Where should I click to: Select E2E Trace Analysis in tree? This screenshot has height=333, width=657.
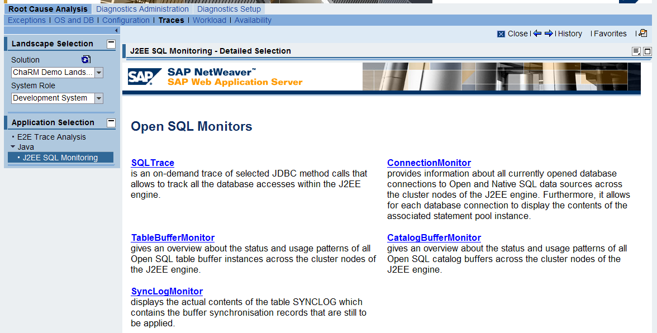(x=51, y=137)
